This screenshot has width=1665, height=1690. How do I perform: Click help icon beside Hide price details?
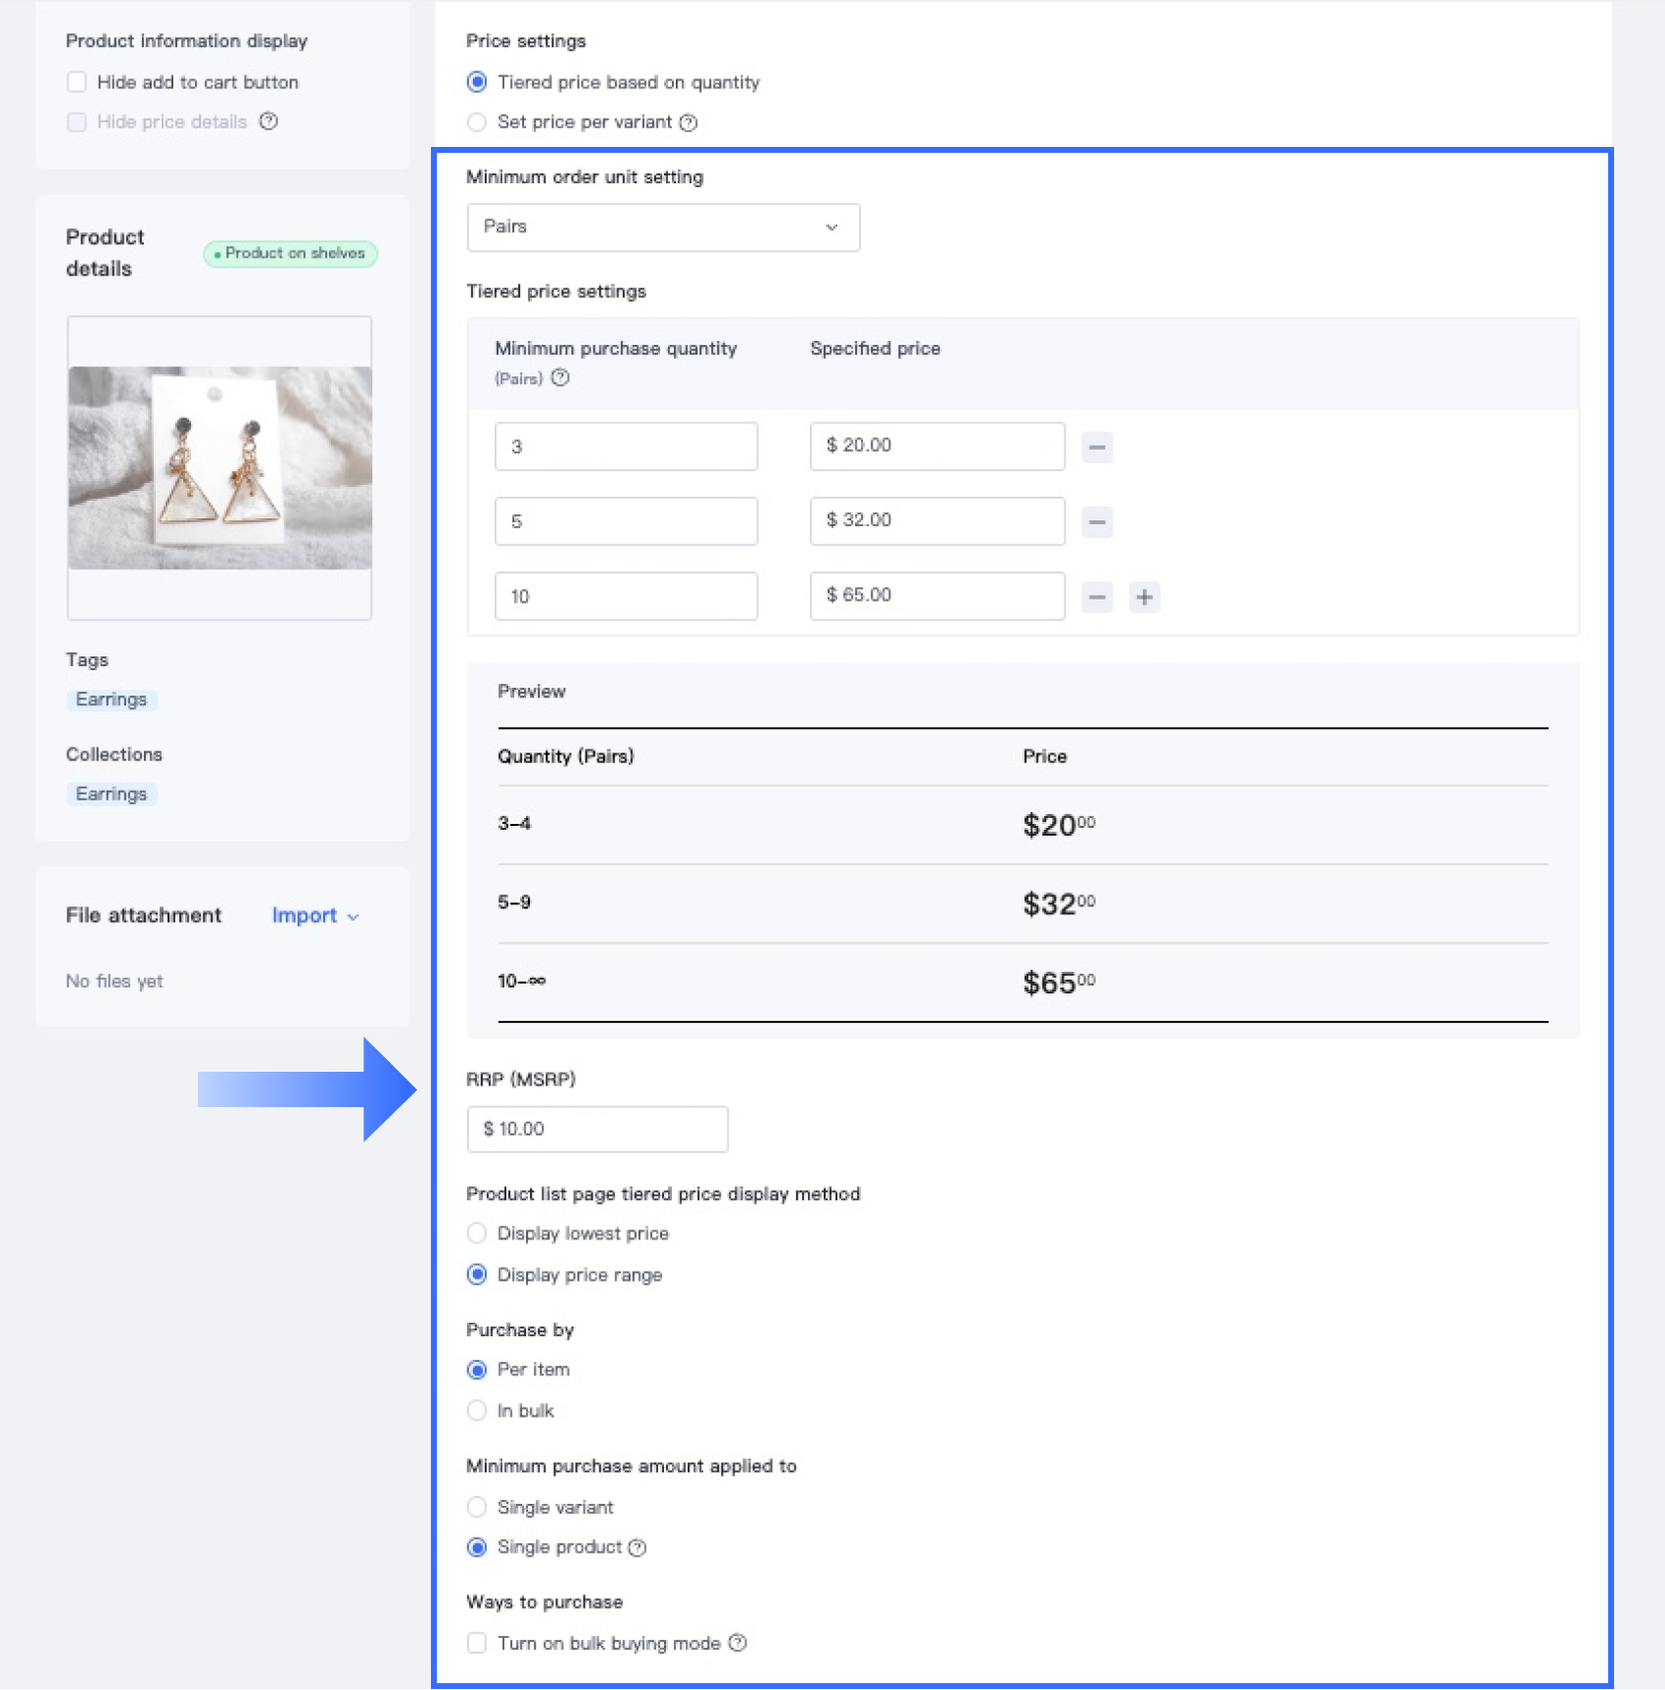(x=268, y=121)
